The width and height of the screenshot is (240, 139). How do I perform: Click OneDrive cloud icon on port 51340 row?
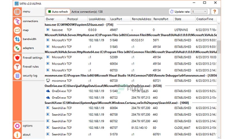point(48,91)
